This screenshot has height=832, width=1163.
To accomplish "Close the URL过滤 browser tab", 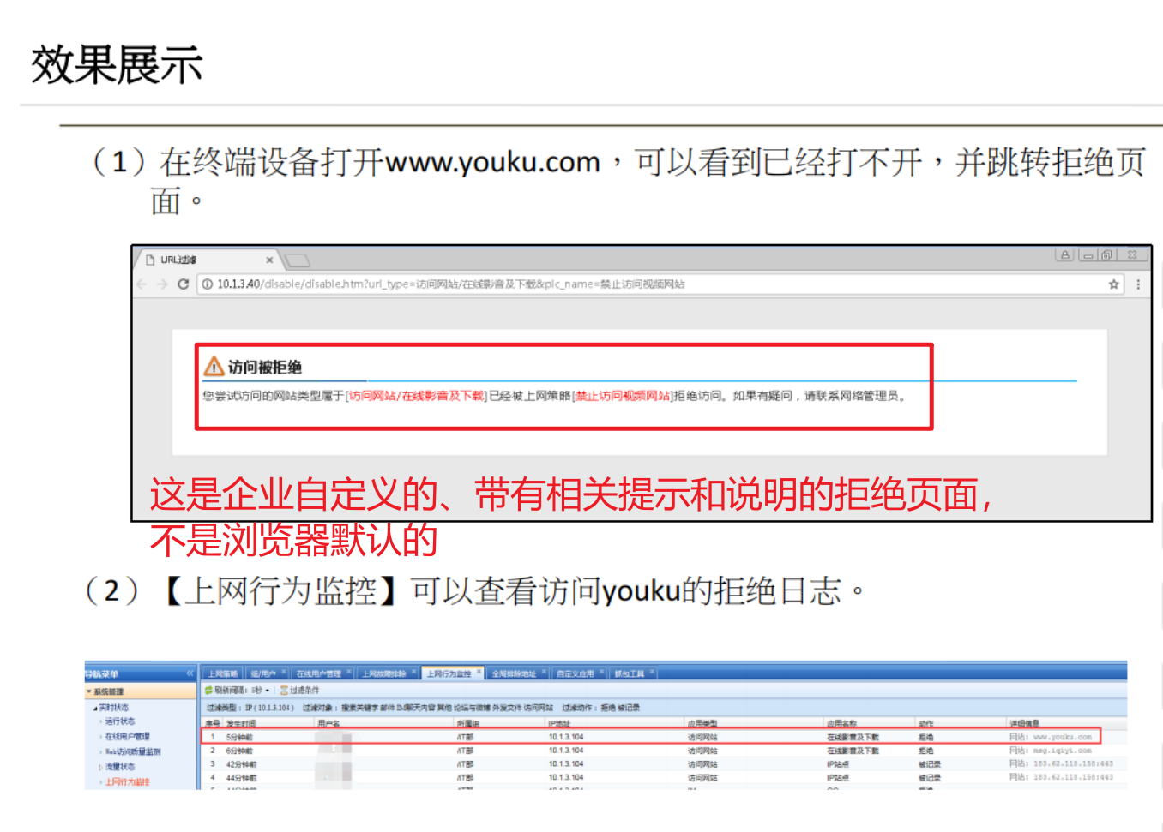I will (x=269, y=260).
